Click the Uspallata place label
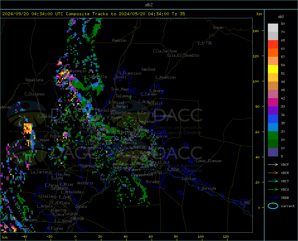The height and width of the screenshot is (241, 298). 34,80
